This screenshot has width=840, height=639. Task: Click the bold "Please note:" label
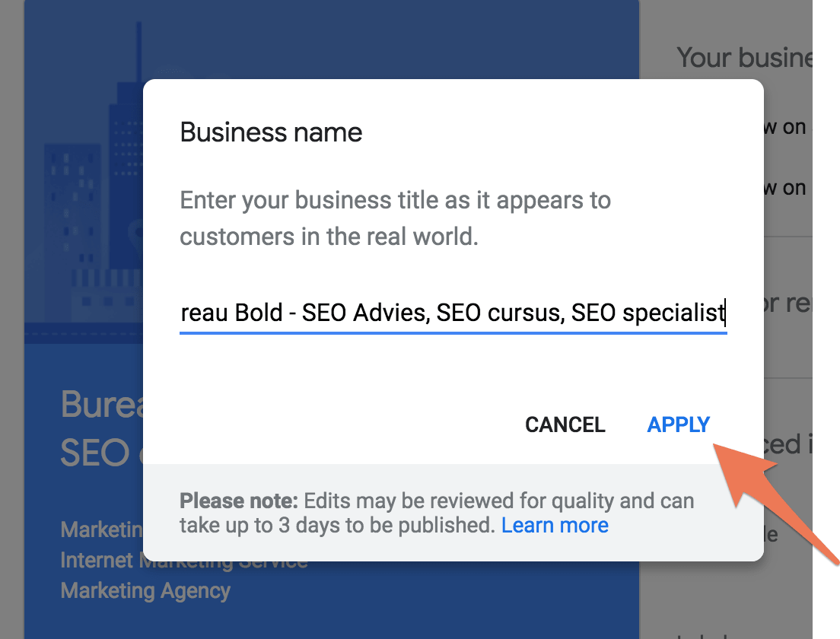click(238, 501)
